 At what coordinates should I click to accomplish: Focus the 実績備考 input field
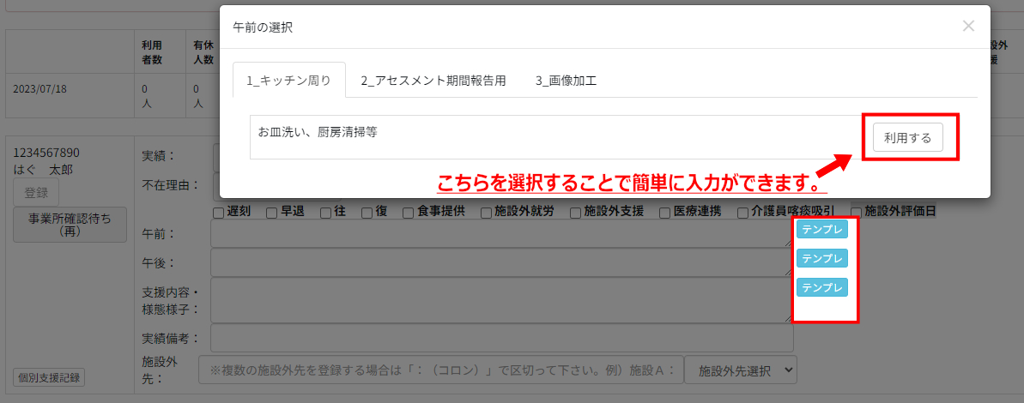click(500, 338)
